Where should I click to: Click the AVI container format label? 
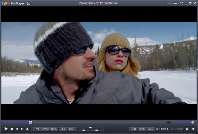pyautogui.click(x=36, y=129)
